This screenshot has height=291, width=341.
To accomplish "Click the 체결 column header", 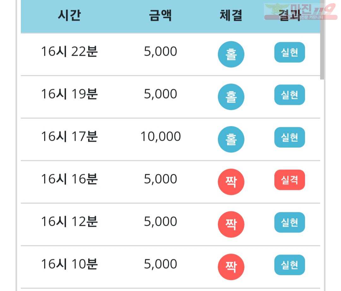I will pyautogui.click(x=231, y=15).
